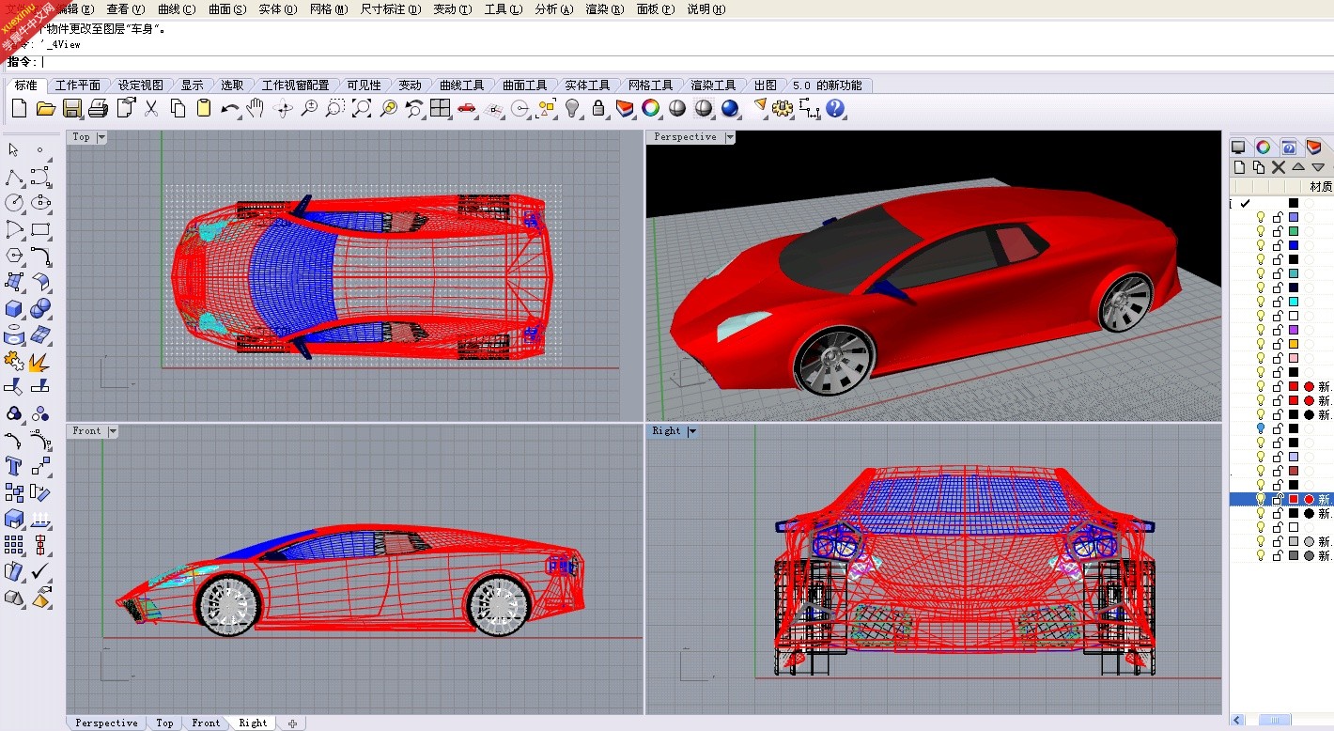Viewport: 1334px width, 731px height.
Task: Click the Top viewport title label
Action: coord(82,137)
